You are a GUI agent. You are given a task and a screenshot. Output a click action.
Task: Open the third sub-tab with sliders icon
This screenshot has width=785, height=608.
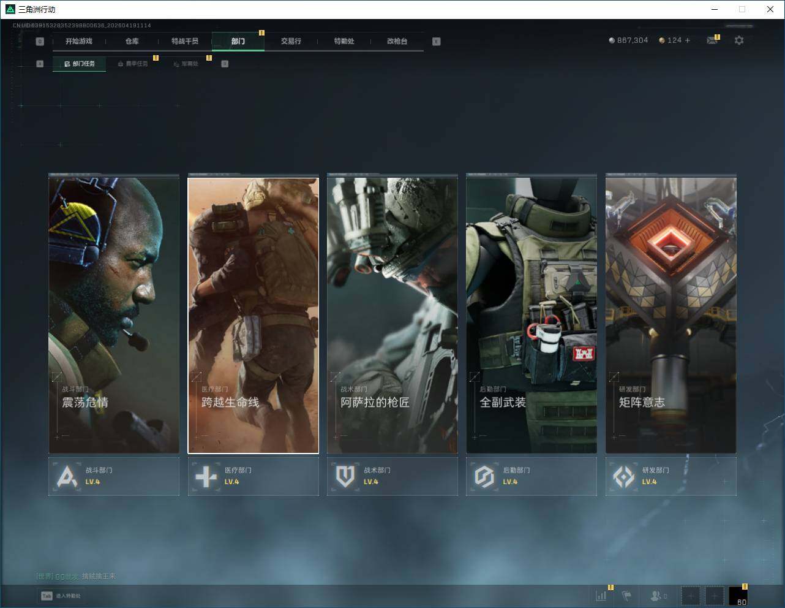tap(186, 64)
